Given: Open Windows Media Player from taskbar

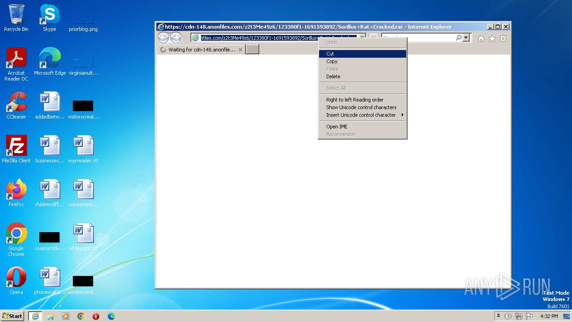Looking at the screenshot, I should [66, 316].
